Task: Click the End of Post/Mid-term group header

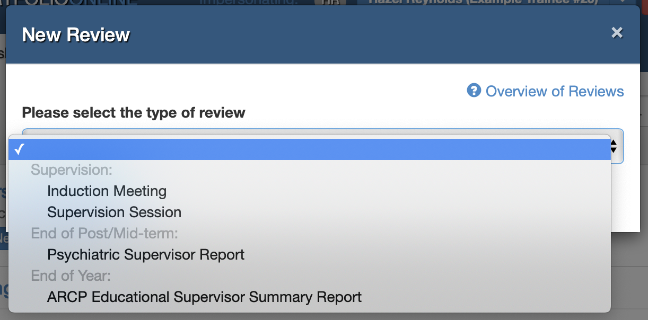Action: pos(104,233)
